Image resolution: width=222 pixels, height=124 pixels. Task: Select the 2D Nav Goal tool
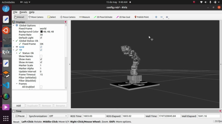tap(123, 17)
